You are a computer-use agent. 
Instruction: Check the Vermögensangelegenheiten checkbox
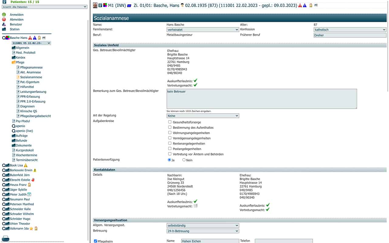click(170, 138)
